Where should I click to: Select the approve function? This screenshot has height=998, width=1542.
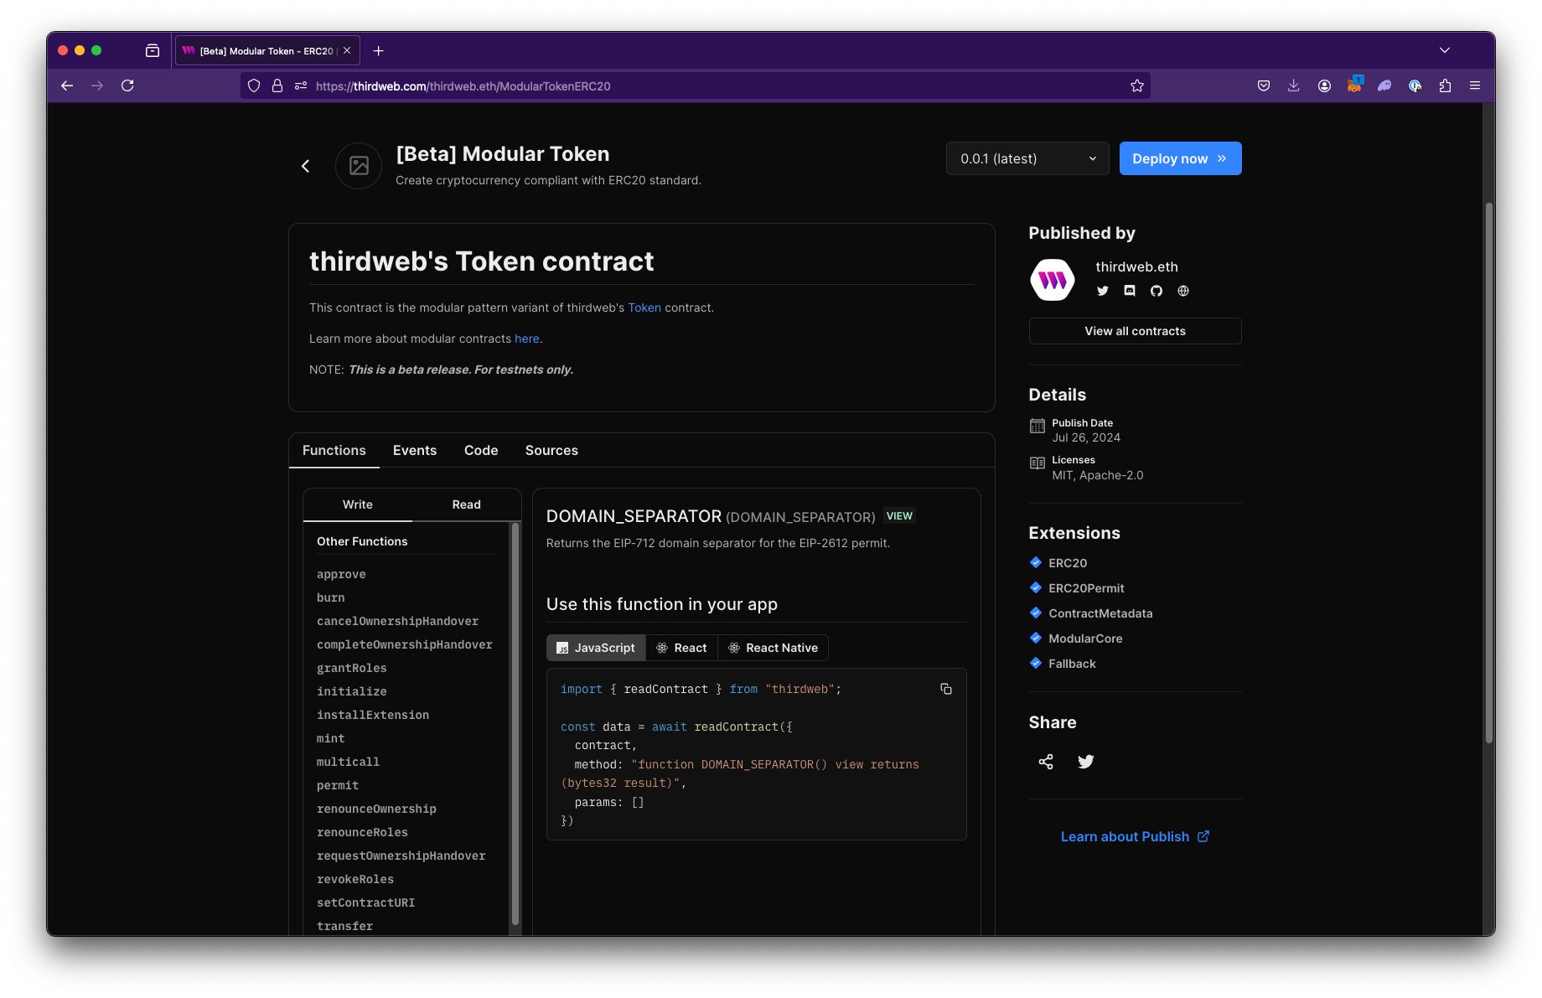point(341,574)
